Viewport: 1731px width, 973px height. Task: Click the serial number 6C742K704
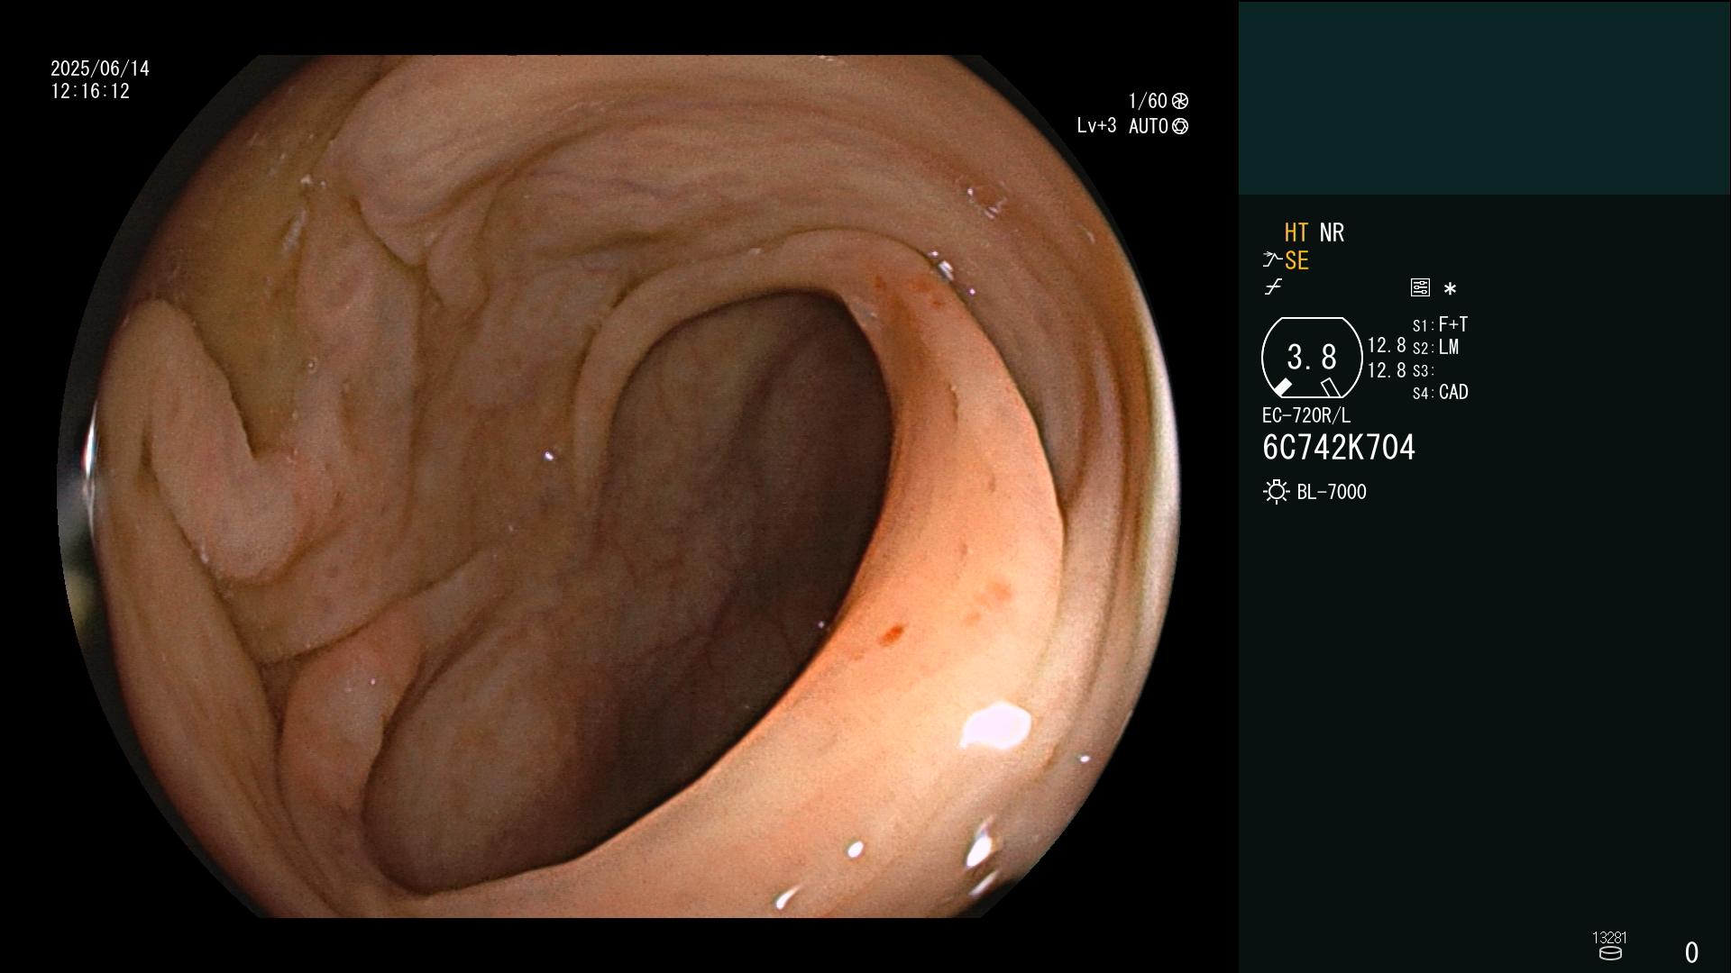(x=1339, y=448)
